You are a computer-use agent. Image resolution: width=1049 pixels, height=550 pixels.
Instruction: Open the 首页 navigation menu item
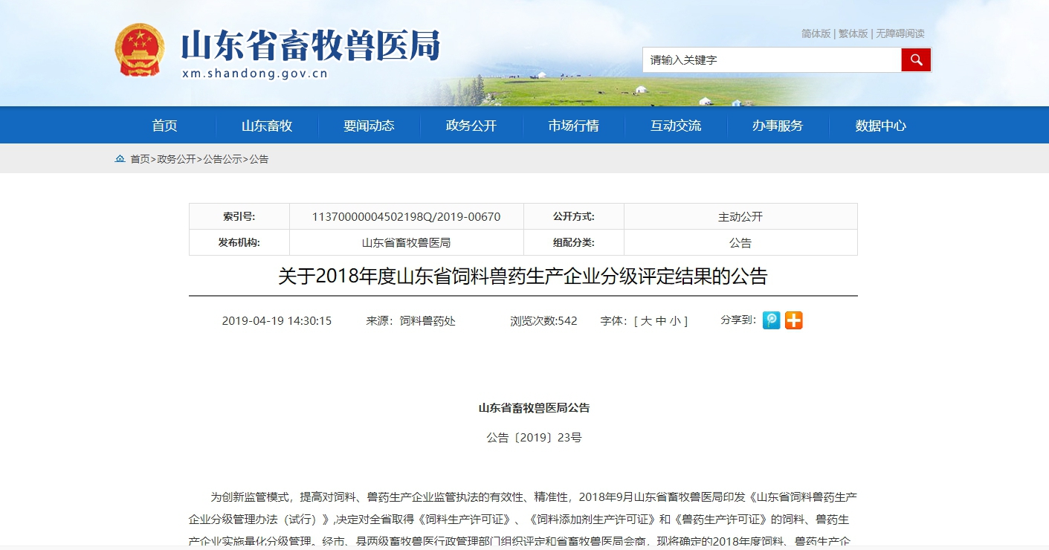point(164,126)
